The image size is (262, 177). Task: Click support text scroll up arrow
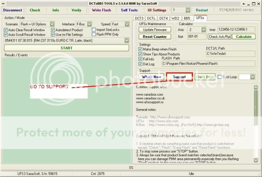[256, 87]
